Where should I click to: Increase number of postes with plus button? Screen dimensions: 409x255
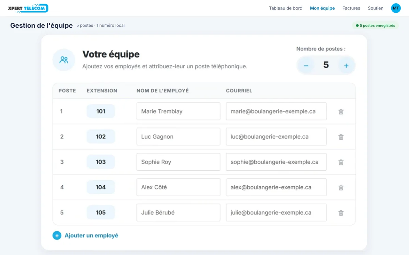point(346,65)
